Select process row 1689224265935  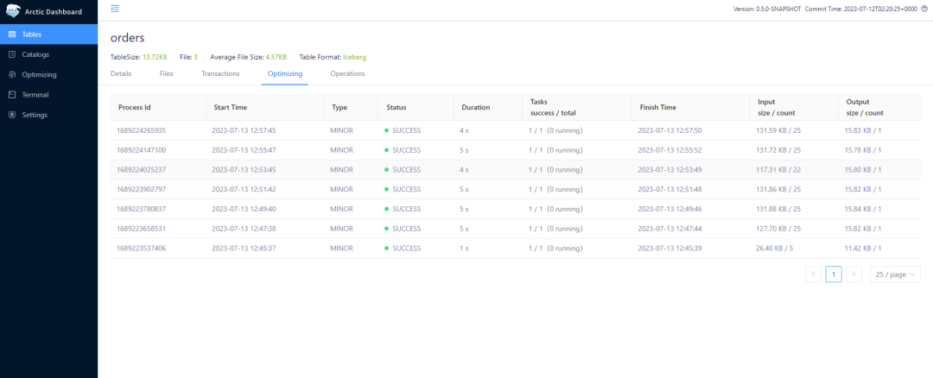[x=515, y=131]
